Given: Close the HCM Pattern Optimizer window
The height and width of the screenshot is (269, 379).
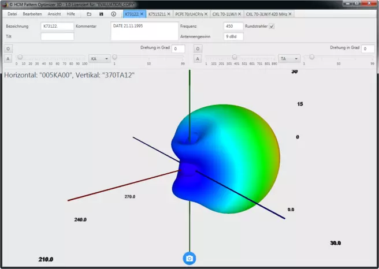Looking at the screenshot, I should pyautogui.click(x=369, y=3).
